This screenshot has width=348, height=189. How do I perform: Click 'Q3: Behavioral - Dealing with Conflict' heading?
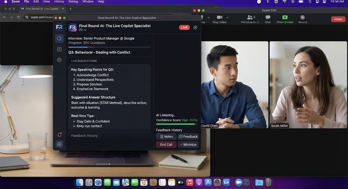coord(99,52)
